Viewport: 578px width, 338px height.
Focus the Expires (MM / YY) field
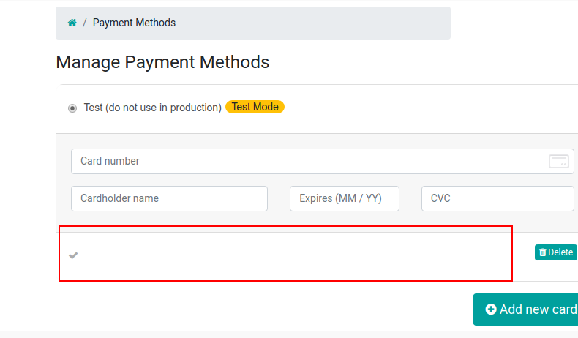345,198
